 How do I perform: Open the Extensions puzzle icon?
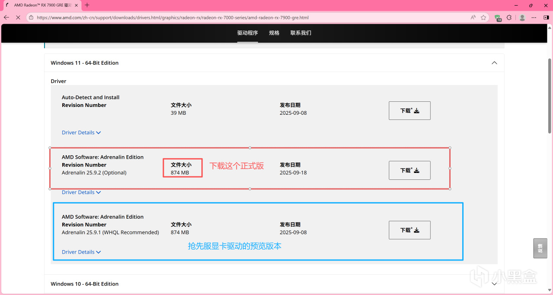tap(509, 18)
